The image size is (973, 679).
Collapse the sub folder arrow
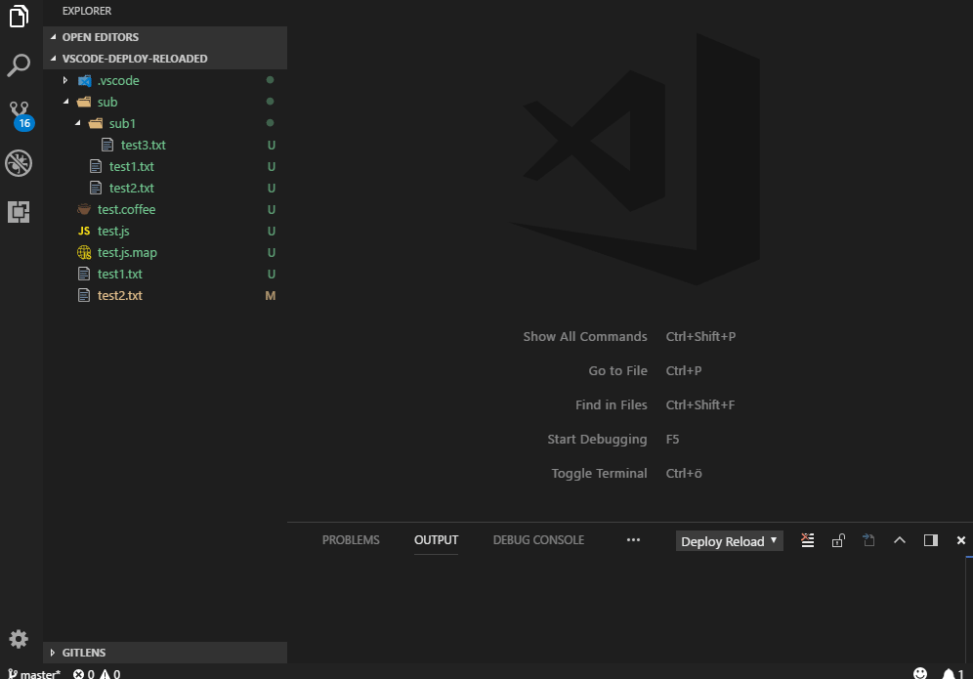point(65,102)
